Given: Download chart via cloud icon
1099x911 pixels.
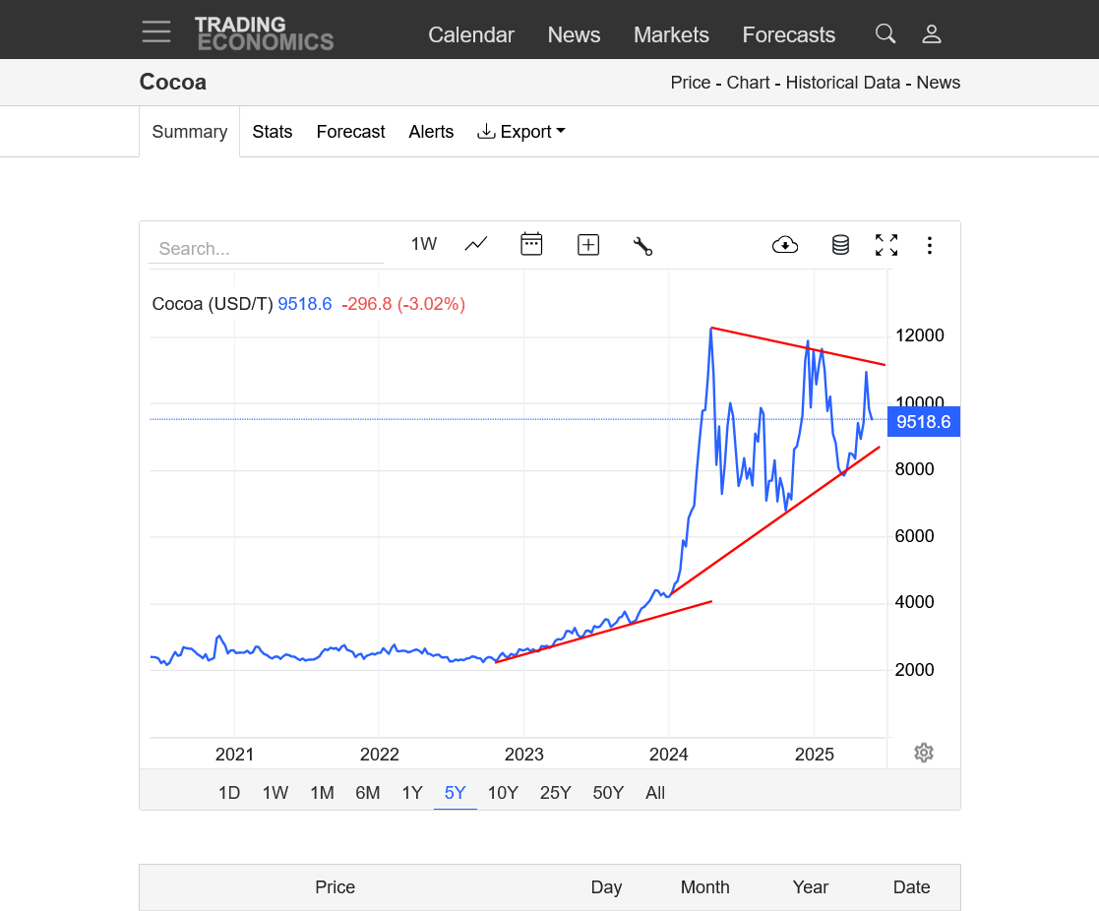Looking at the screenshot, I should click(x=785, y=245).
